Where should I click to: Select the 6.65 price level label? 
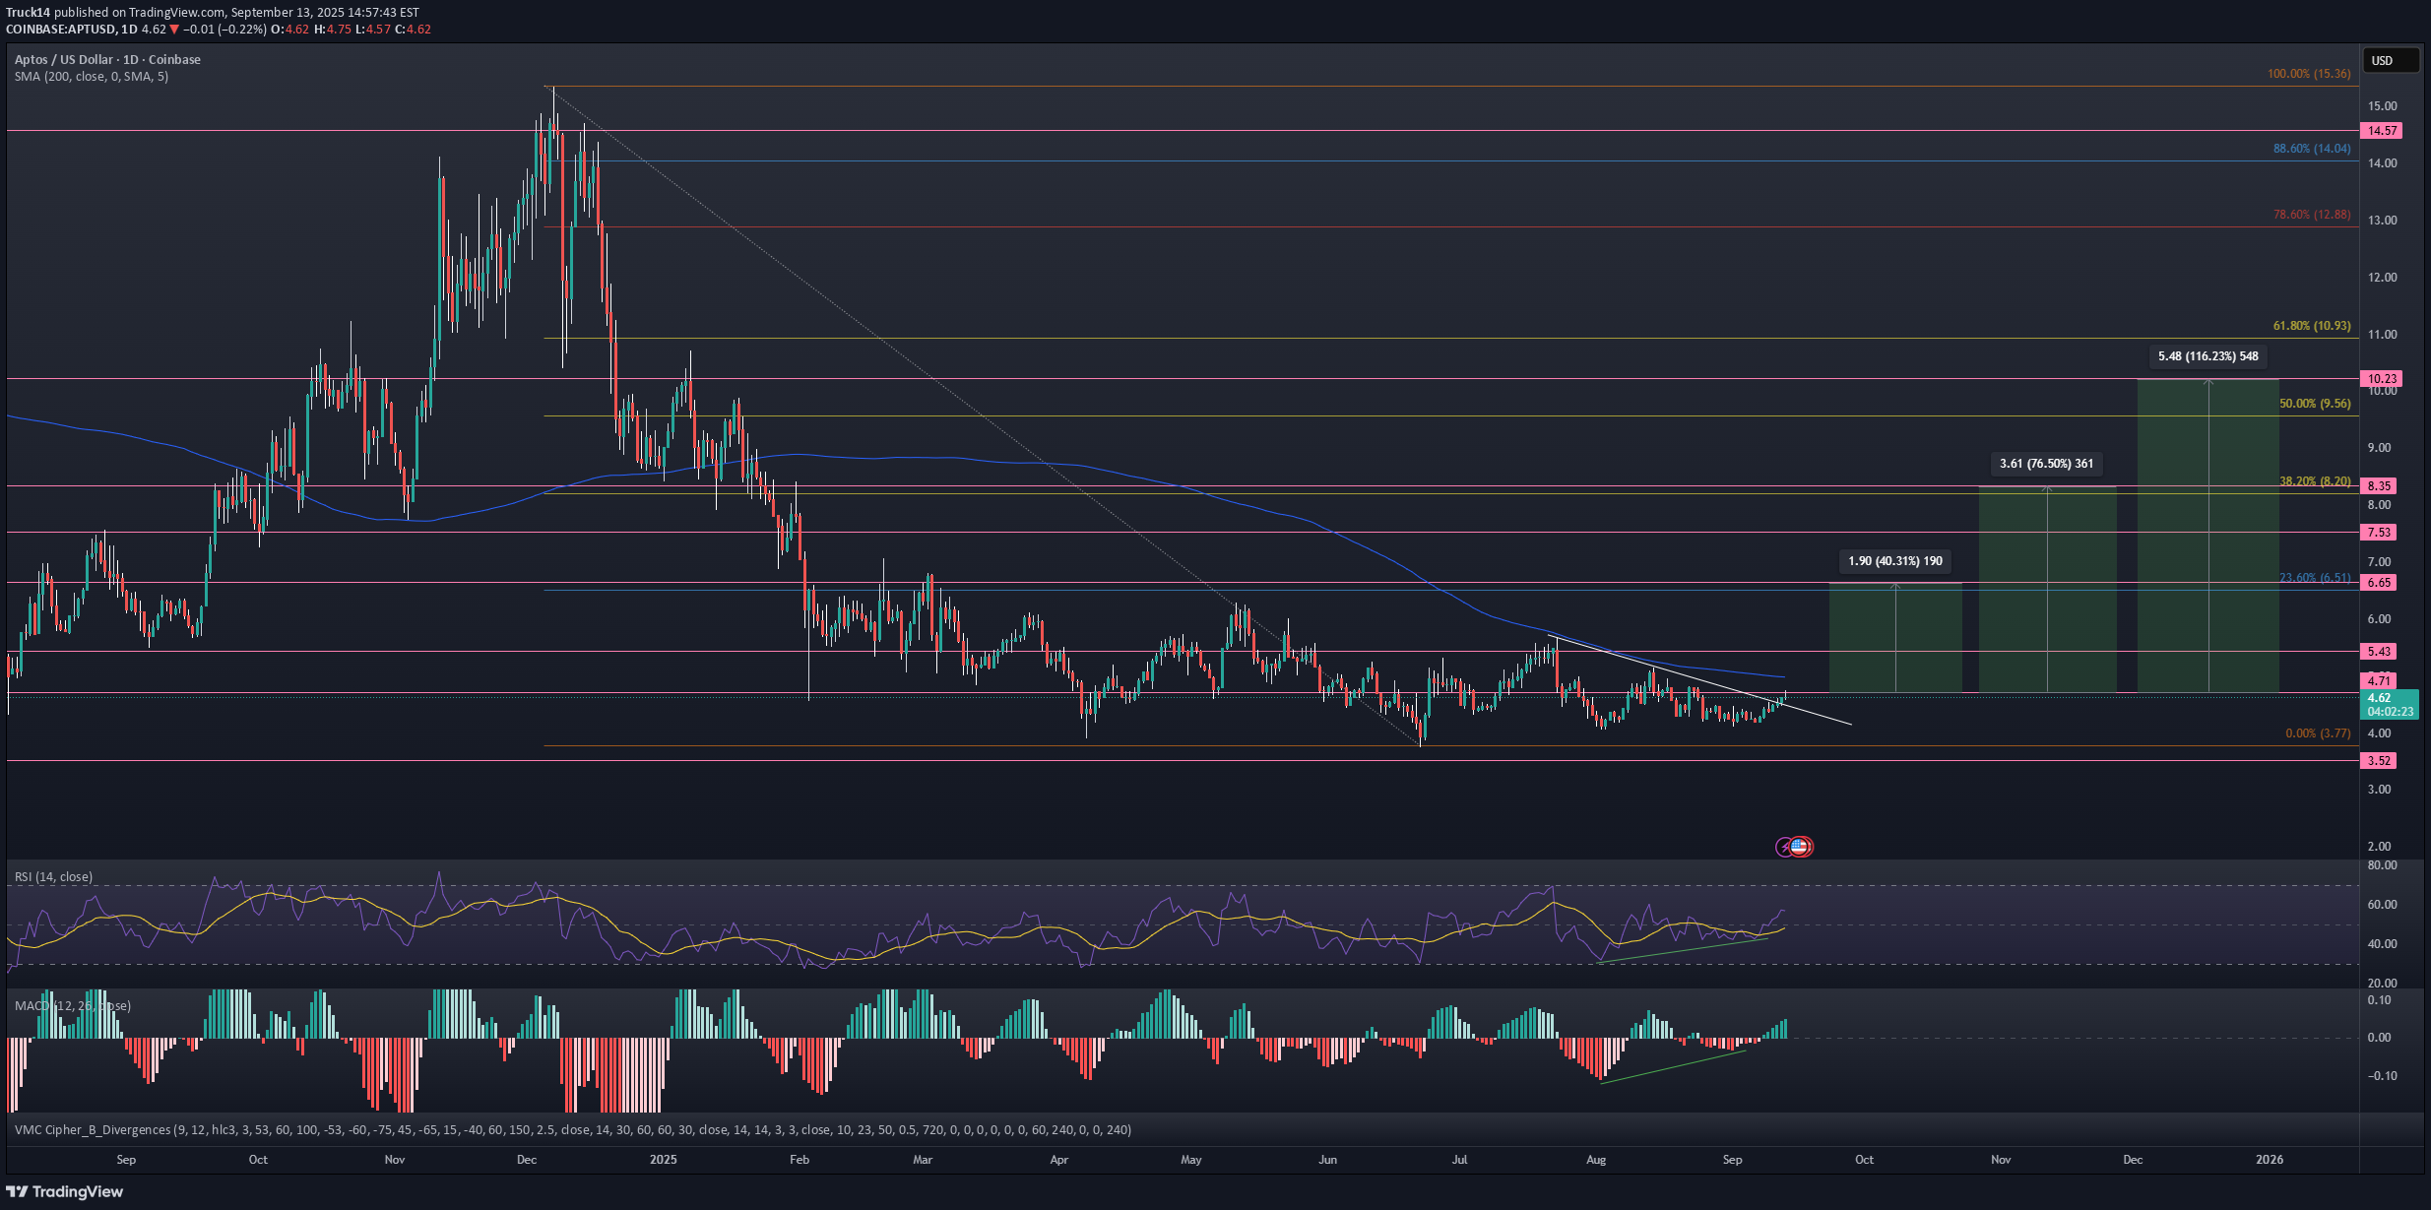[2379, 583]
